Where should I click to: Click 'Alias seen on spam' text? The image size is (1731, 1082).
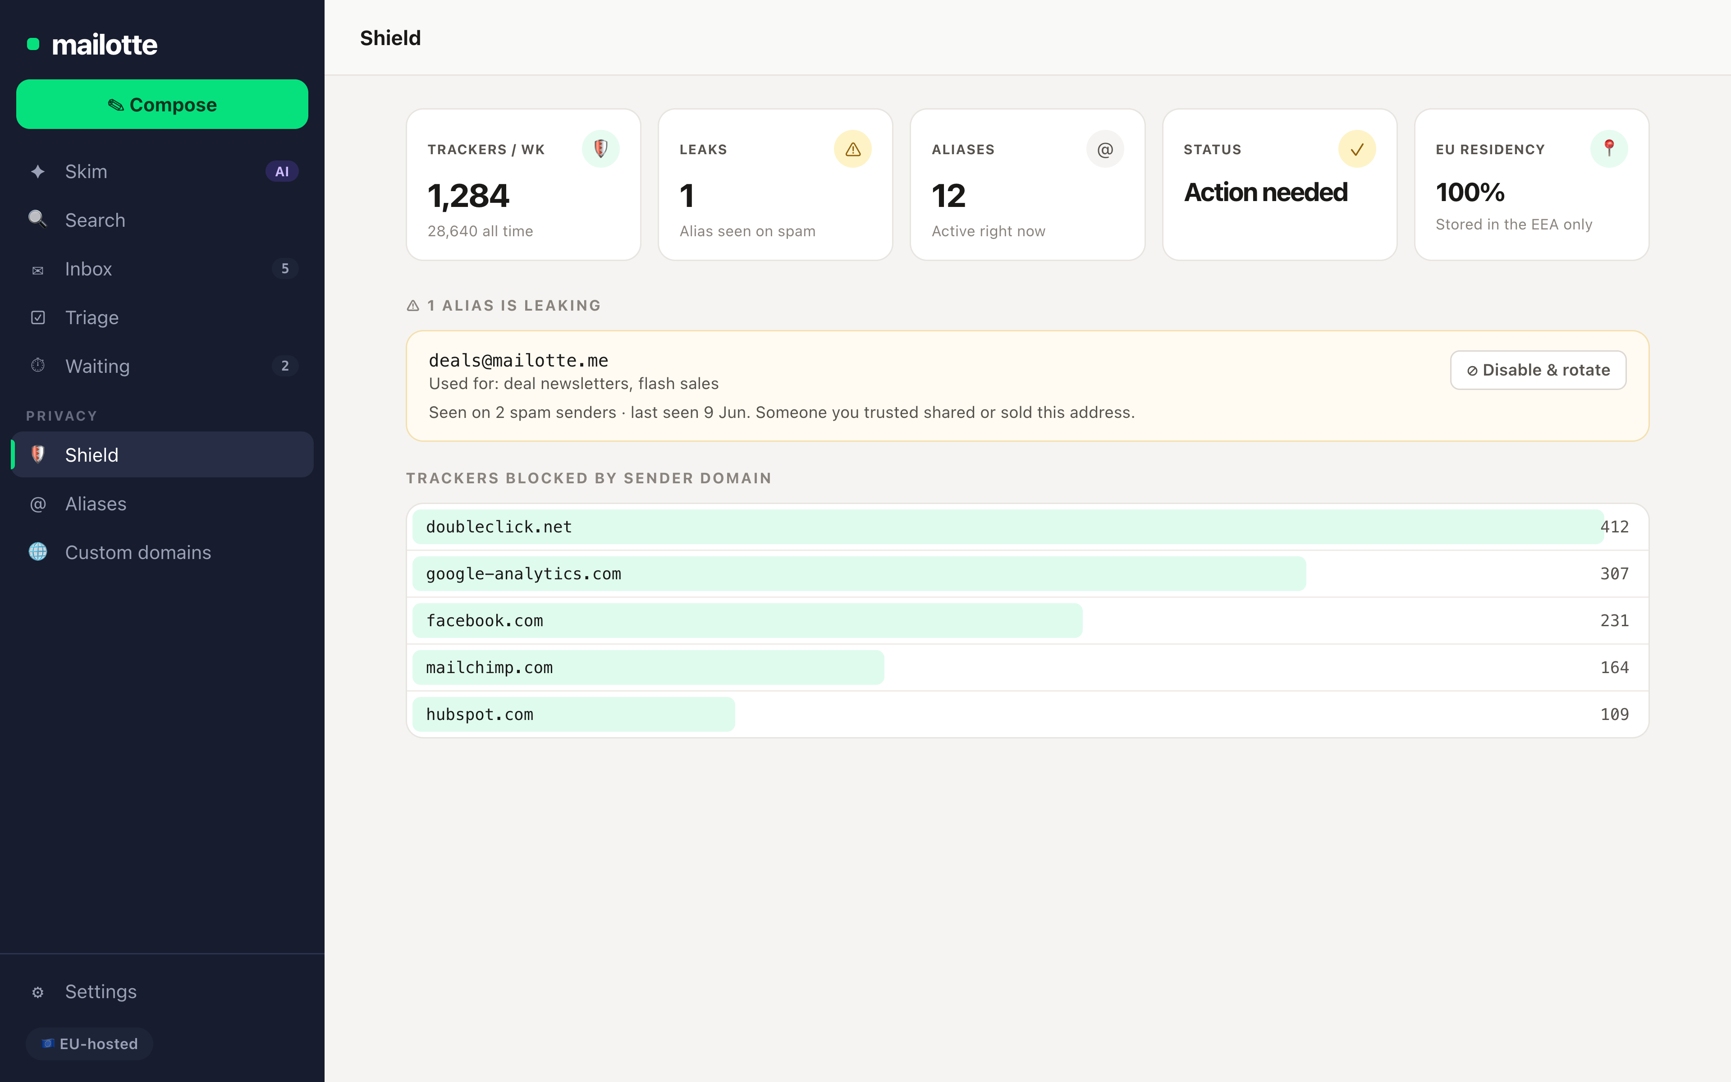pos(747,231)
